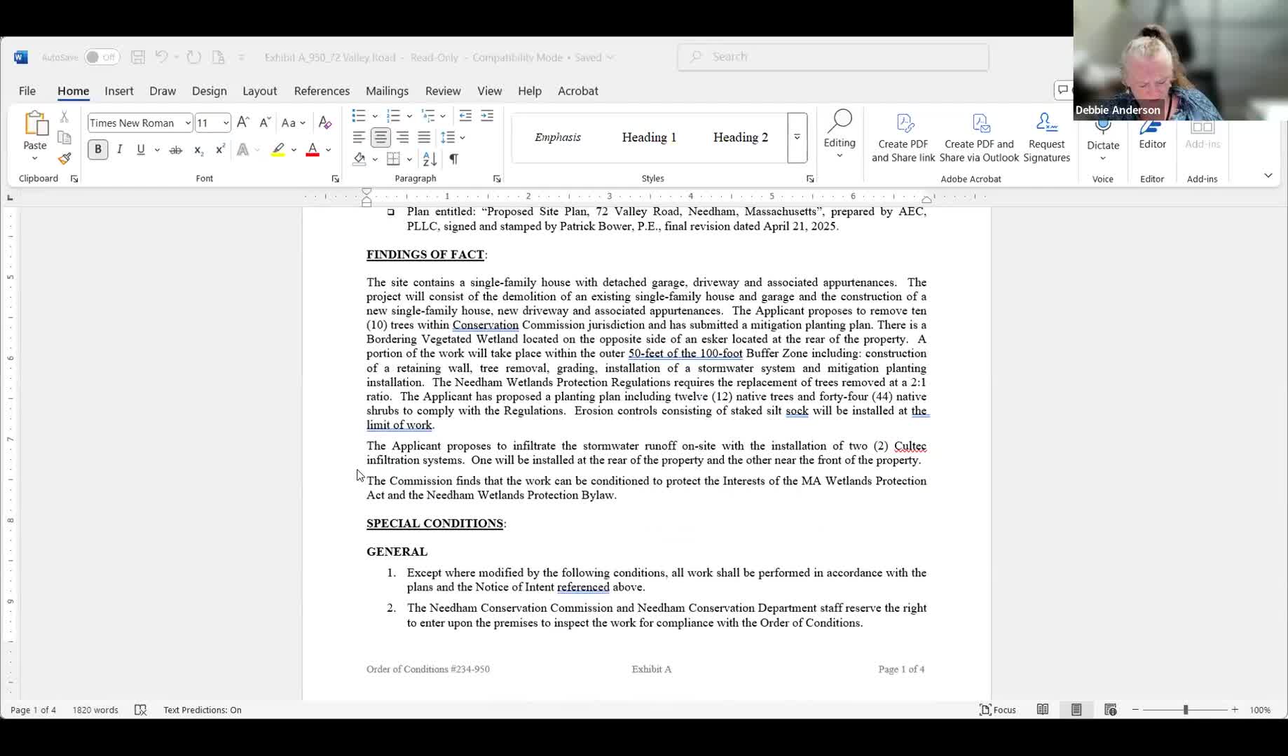
Task: Switch to Read Mode view
Action: pyautogui.click(x=1043, y=710)
